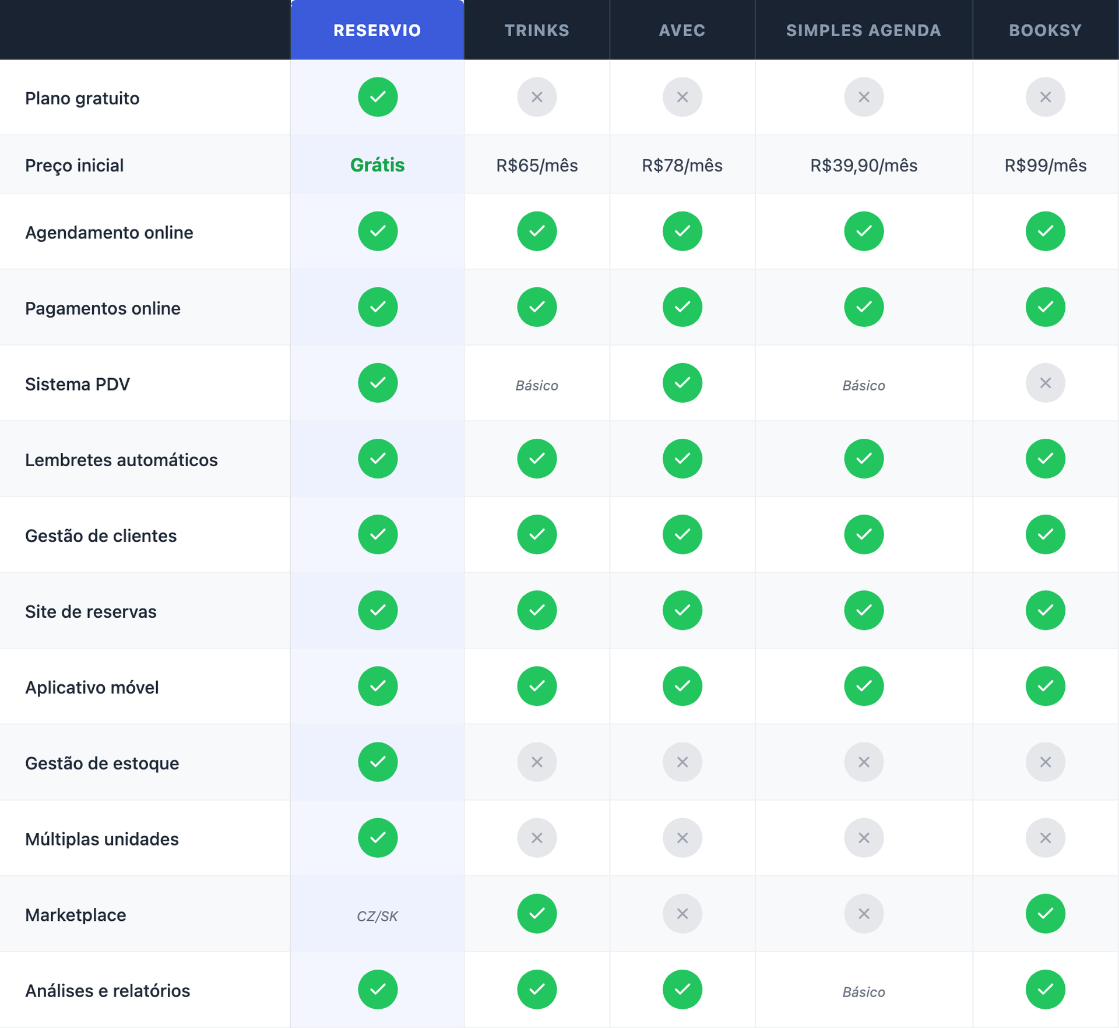Click Booksy's gray X in Sistema PDV row
The width and height of the screenshot is (1119, 1028).
click(x=1045, y=383)
